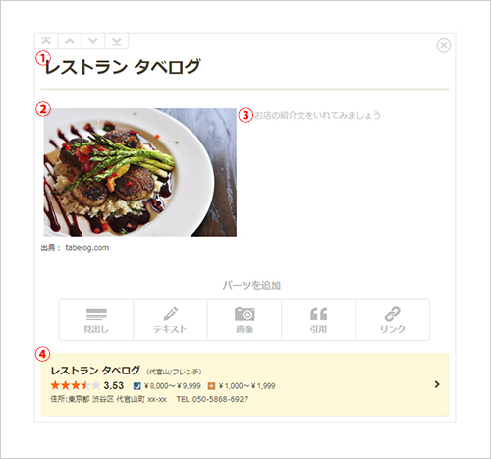491x459 pixels.
Task: Add a 画像 image part
Action: click(245, 319)
